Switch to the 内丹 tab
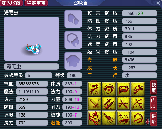The image size is (162, 129). pos(154,103)
